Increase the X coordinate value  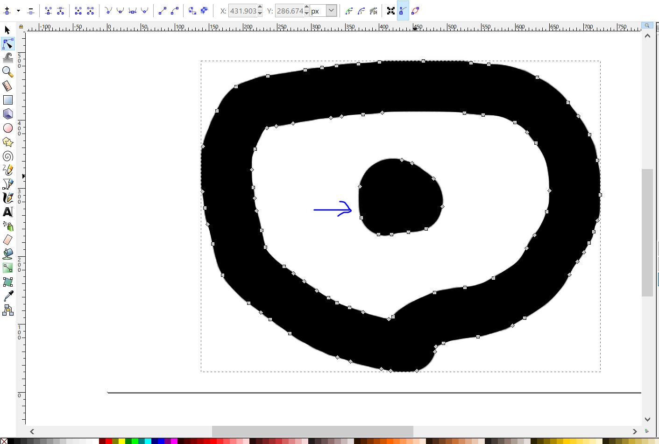coord(260,7)
